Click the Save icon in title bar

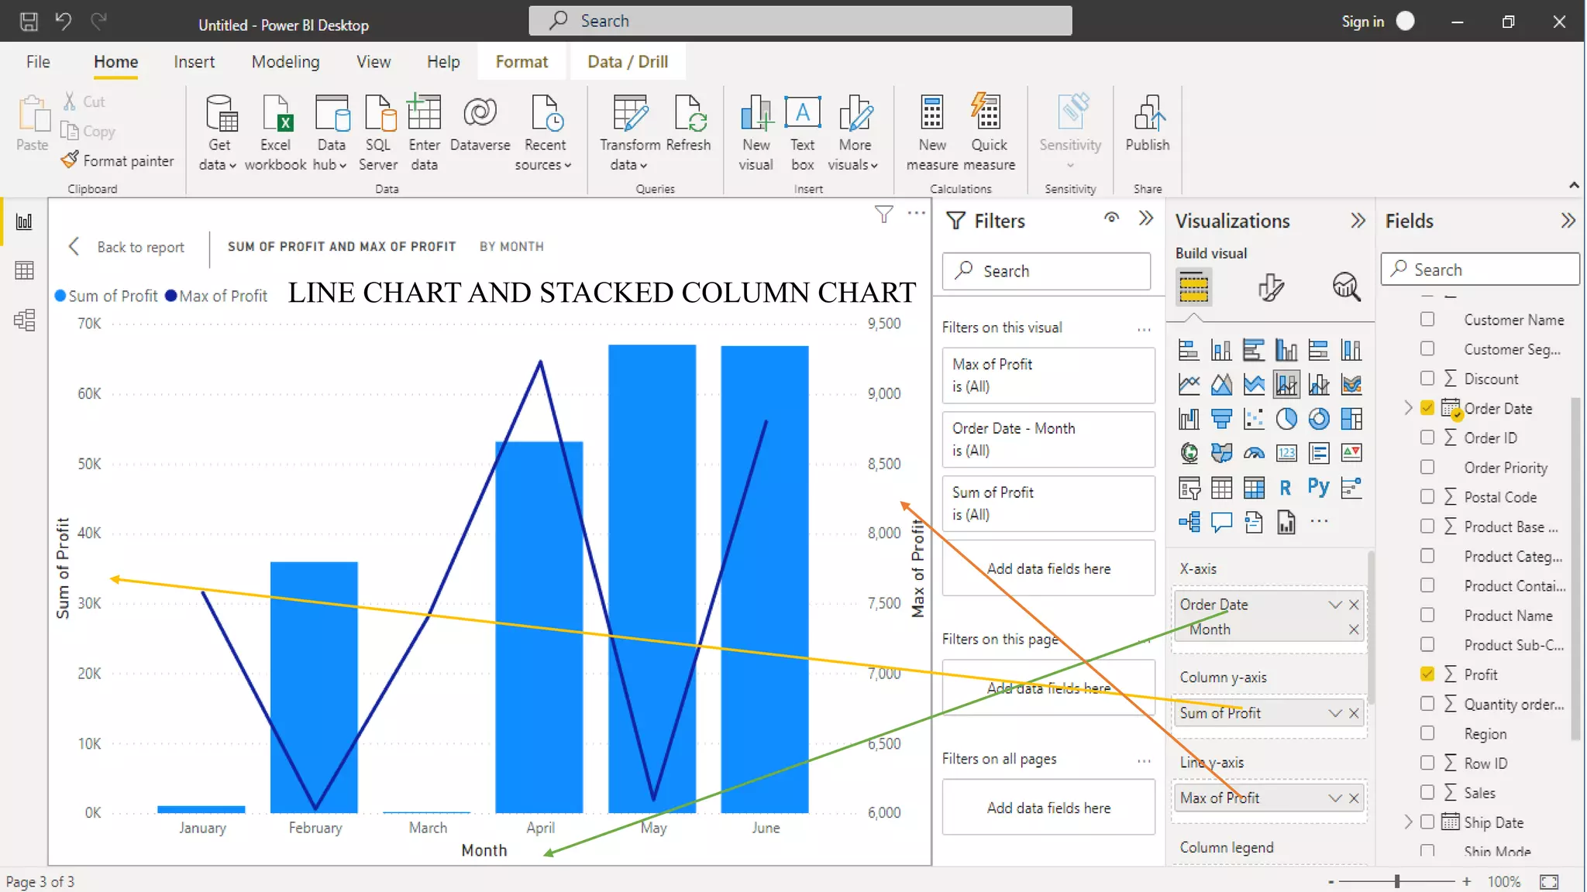29,21
